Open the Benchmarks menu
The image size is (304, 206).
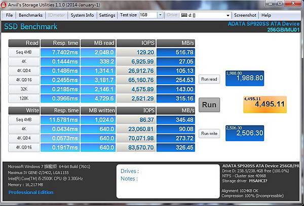click(30, 15)
